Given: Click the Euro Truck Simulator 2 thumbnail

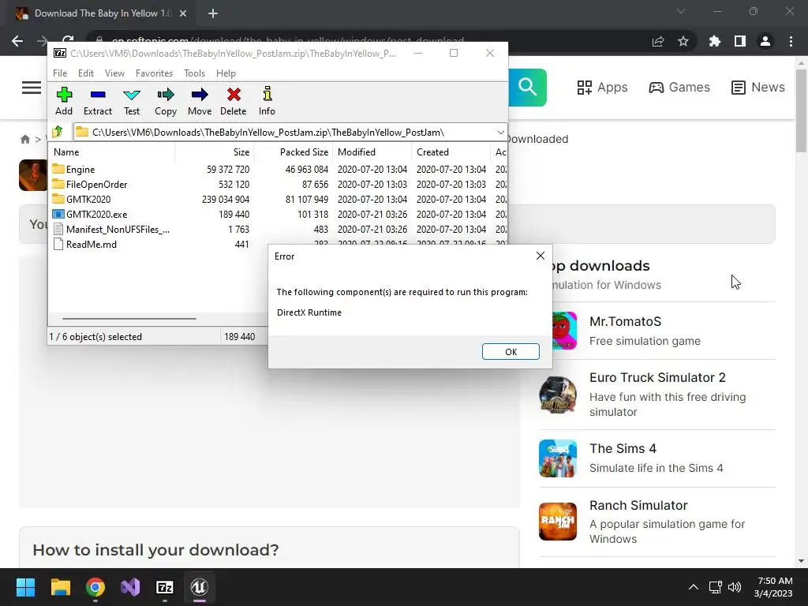Looking at the screenshot, I should (x=558, y=395).
